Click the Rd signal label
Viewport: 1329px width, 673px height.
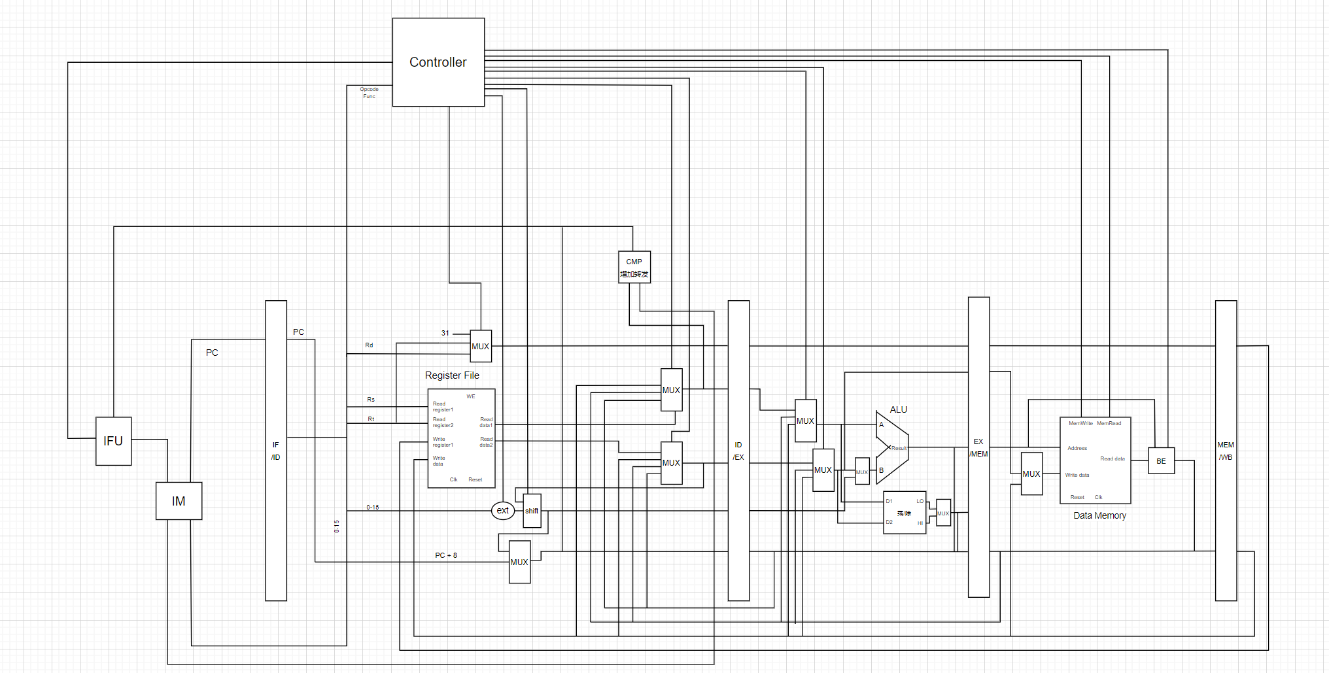pyautogui.click(x=369, y=345)
